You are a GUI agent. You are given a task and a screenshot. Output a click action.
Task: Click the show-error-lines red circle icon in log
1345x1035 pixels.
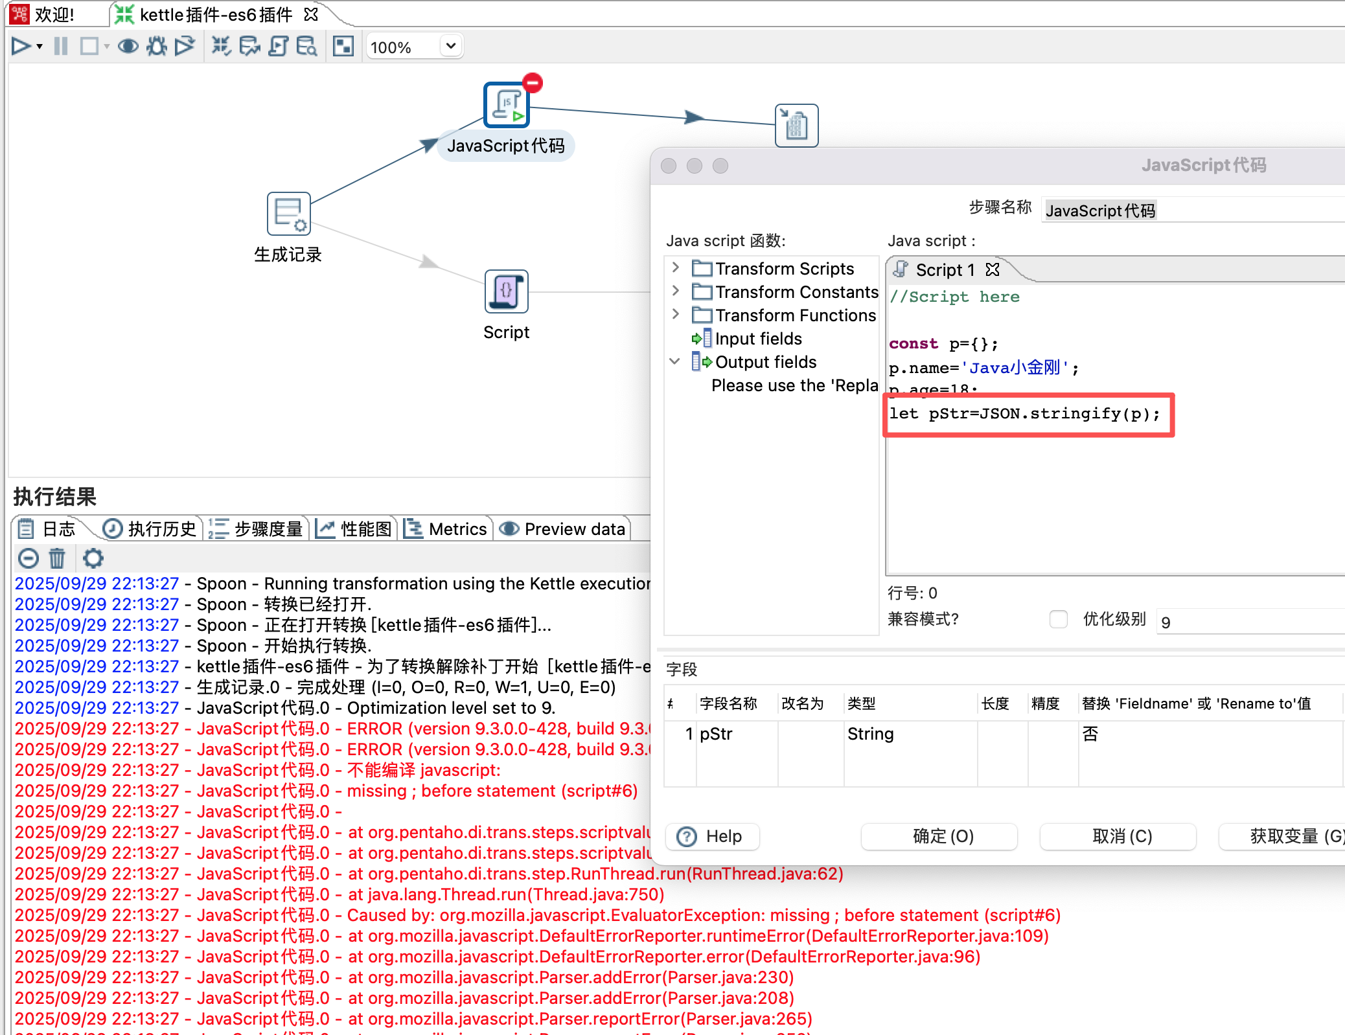(28, 558)
